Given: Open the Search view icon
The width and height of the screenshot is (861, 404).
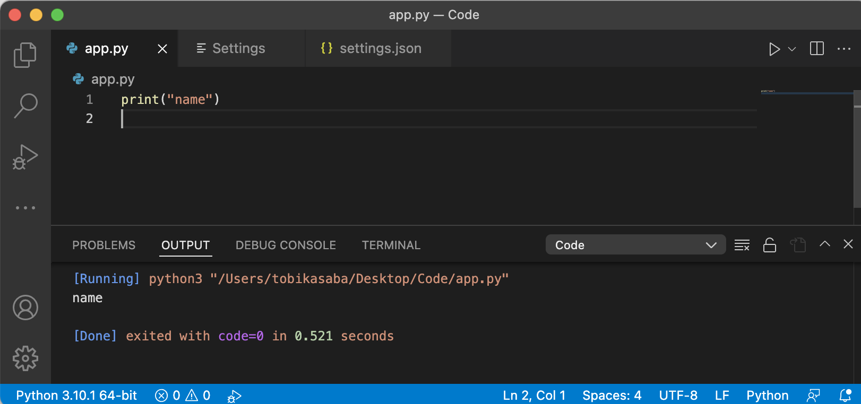Looking at the screenshot, I should click(x=25, y=106).
